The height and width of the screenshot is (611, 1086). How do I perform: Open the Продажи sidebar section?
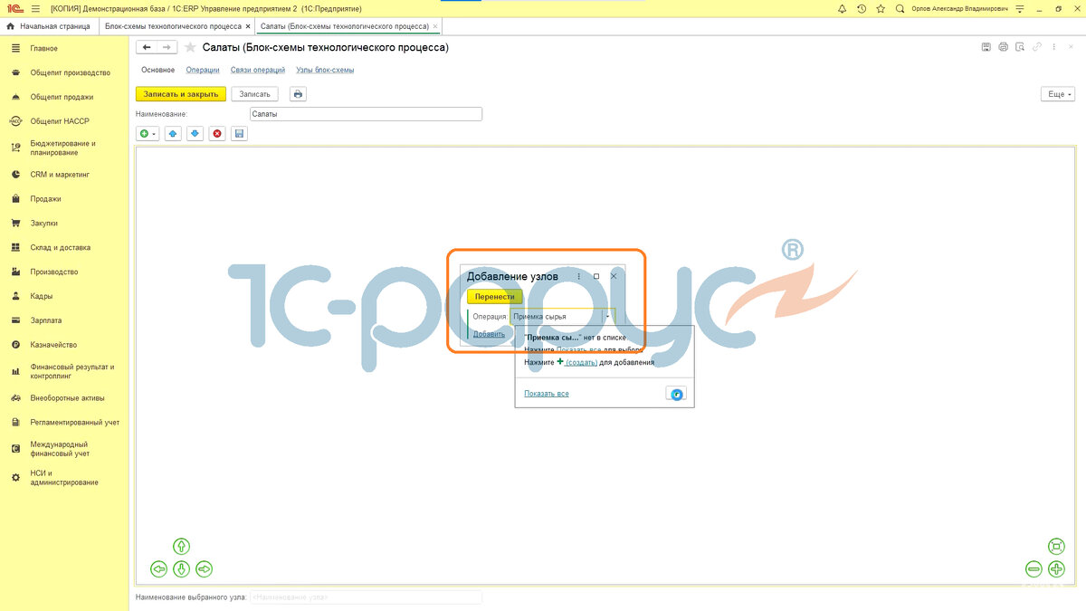[x=45, y=199]
